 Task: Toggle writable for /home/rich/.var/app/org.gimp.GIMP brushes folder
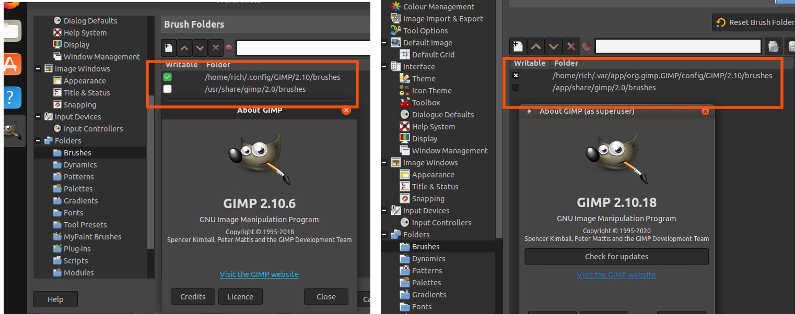(x=516, y=76)
